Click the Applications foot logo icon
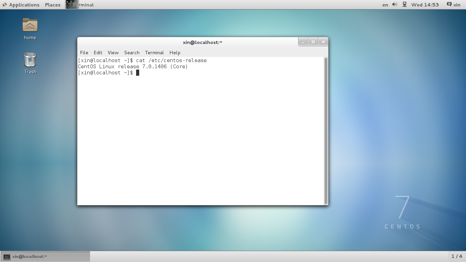The width and height of the screenshot is (466, 262). point(5,5)
